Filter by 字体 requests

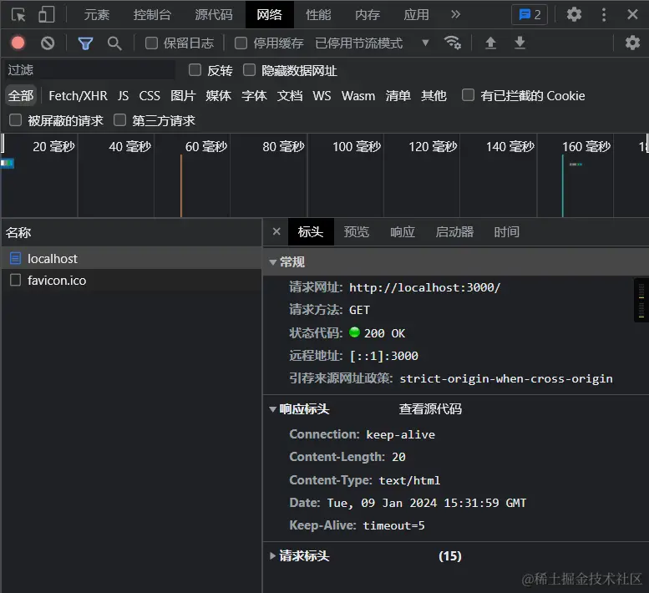point(254,95)
